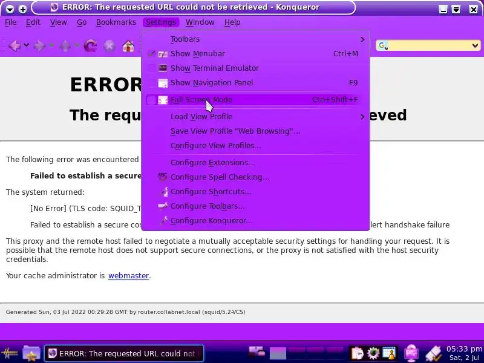This screenshot has width=484, height=363.
Task: Click the "Ctrl+Shift+F" shortcut text
Action: point(335,100)
